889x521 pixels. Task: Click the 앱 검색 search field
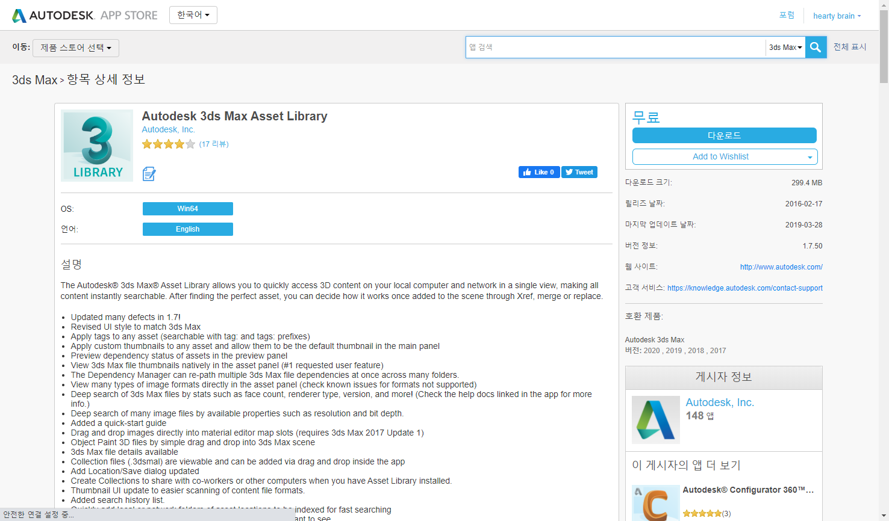click(x=616, y=47)
